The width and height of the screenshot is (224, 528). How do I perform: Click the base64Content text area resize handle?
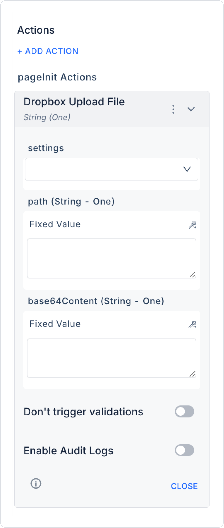tap(192, 374)
